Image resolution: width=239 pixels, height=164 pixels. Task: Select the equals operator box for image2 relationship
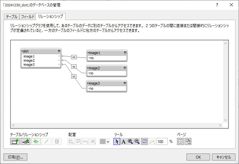[74, 67]
